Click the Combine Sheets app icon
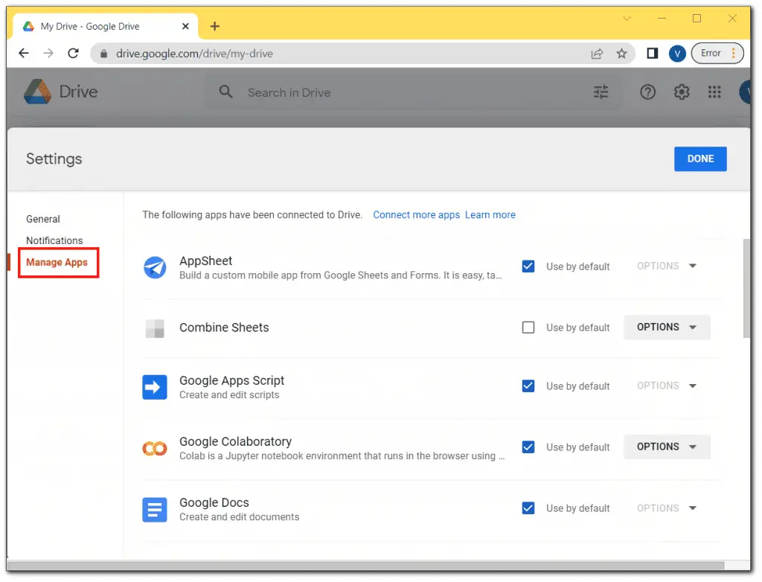 155,327
